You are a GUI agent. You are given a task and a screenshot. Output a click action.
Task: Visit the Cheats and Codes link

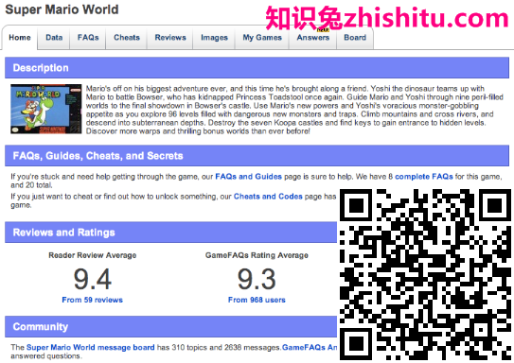pos(268,197)
